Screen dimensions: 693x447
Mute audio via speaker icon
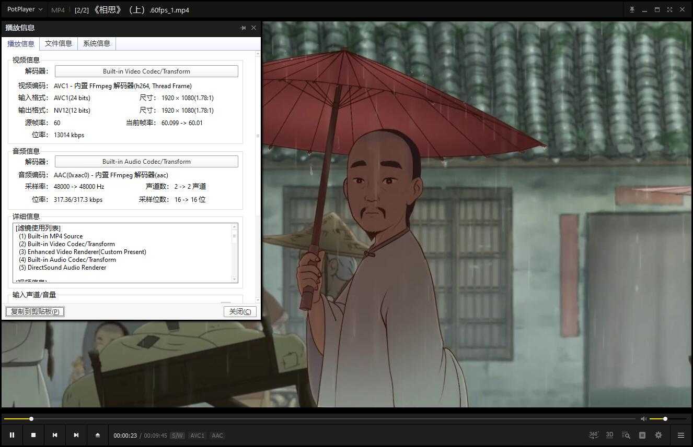(643, 419)
